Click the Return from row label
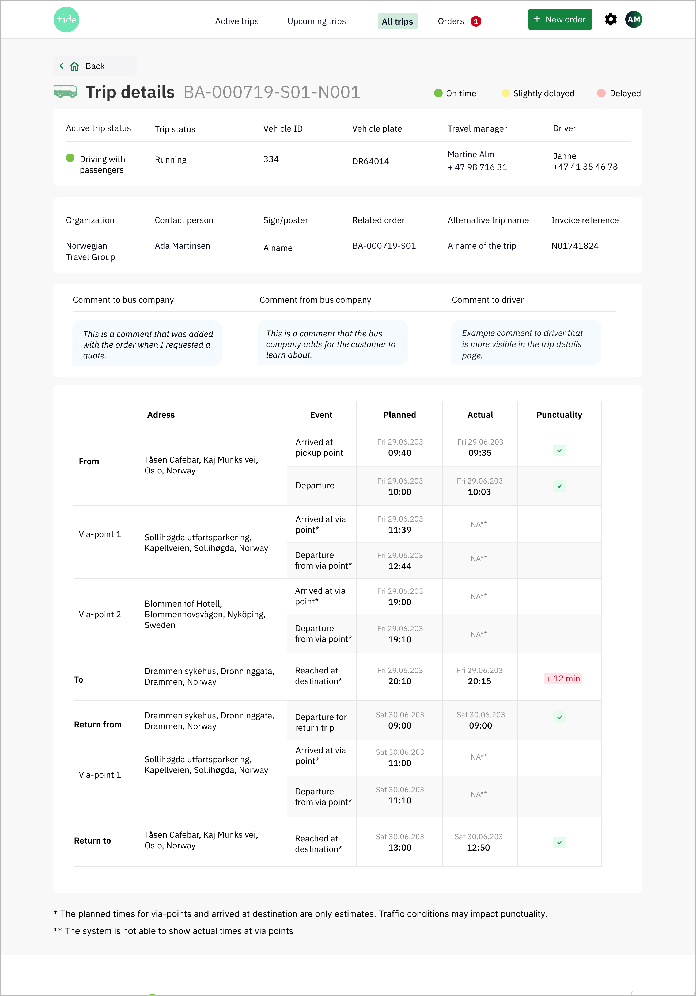Image resolution: width=696 pixels, height=996 pixels. [x=98, y=725]
